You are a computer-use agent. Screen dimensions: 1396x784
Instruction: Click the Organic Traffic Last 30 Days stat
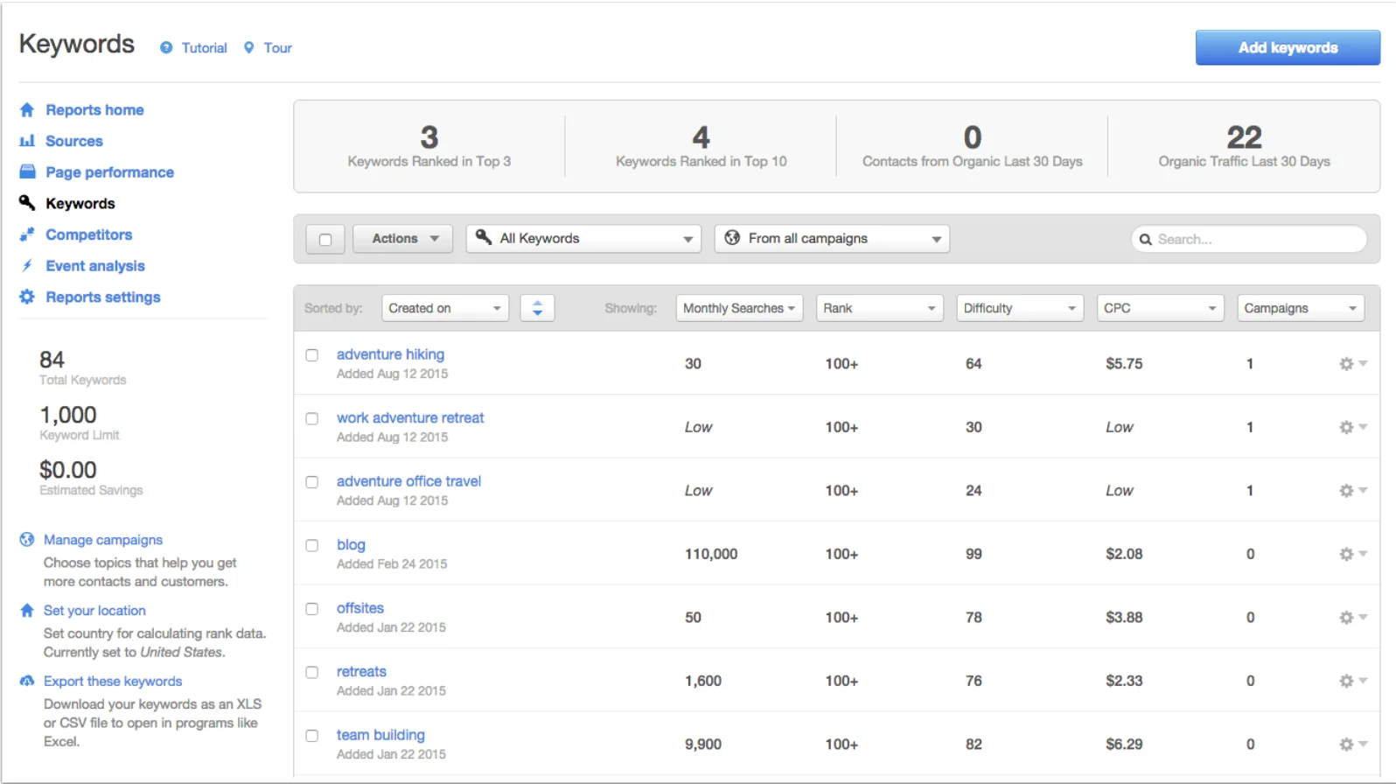1244,146
